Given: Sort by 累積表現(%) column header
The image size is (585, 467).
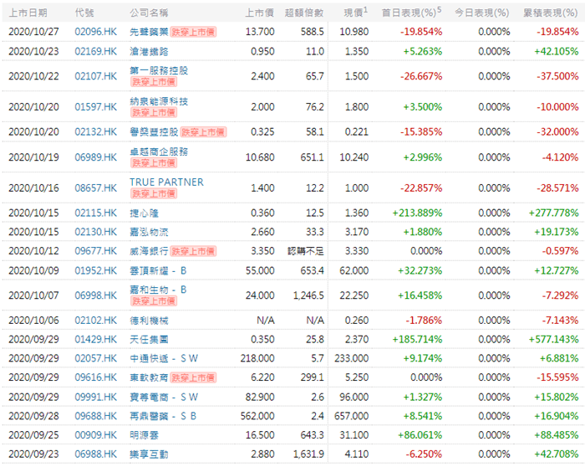Looking at the screenshot, I should point(551,13).
